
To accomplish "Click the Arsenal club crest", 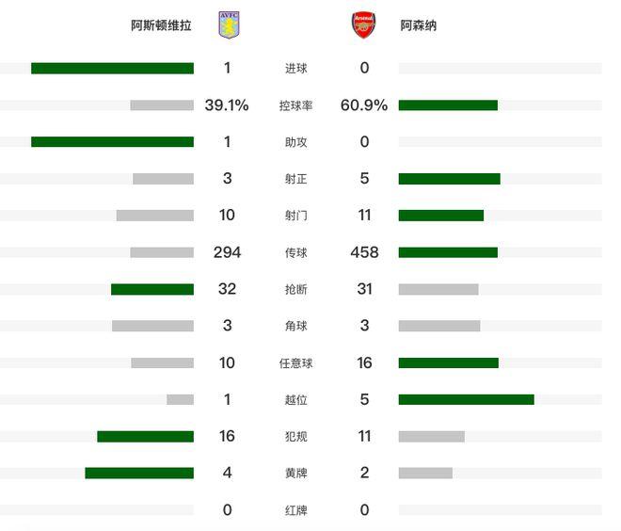I will click(x=363, y=25).
